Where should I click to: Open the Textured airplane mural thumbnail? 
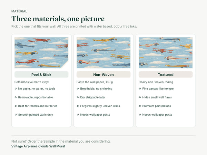click(x=166, y=53)
